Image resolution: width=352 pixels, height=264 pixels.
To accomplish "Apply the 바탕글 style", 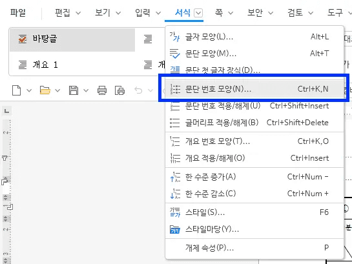I will [72, 40].
